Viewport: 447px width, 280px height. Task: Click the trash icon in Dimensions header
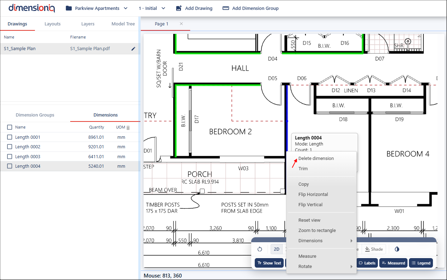click(128, 127)
